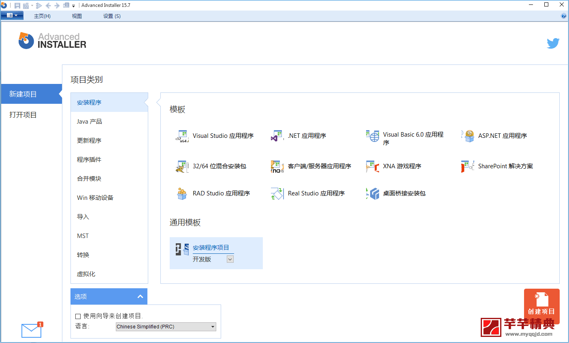Open the Twitter bird icon

[x=553, y=43]
